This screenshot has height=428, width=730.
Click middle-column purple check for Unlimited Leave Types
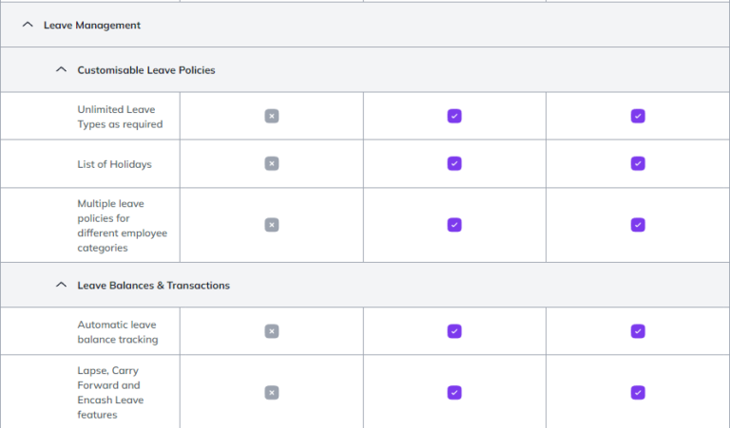pos(454,116)
